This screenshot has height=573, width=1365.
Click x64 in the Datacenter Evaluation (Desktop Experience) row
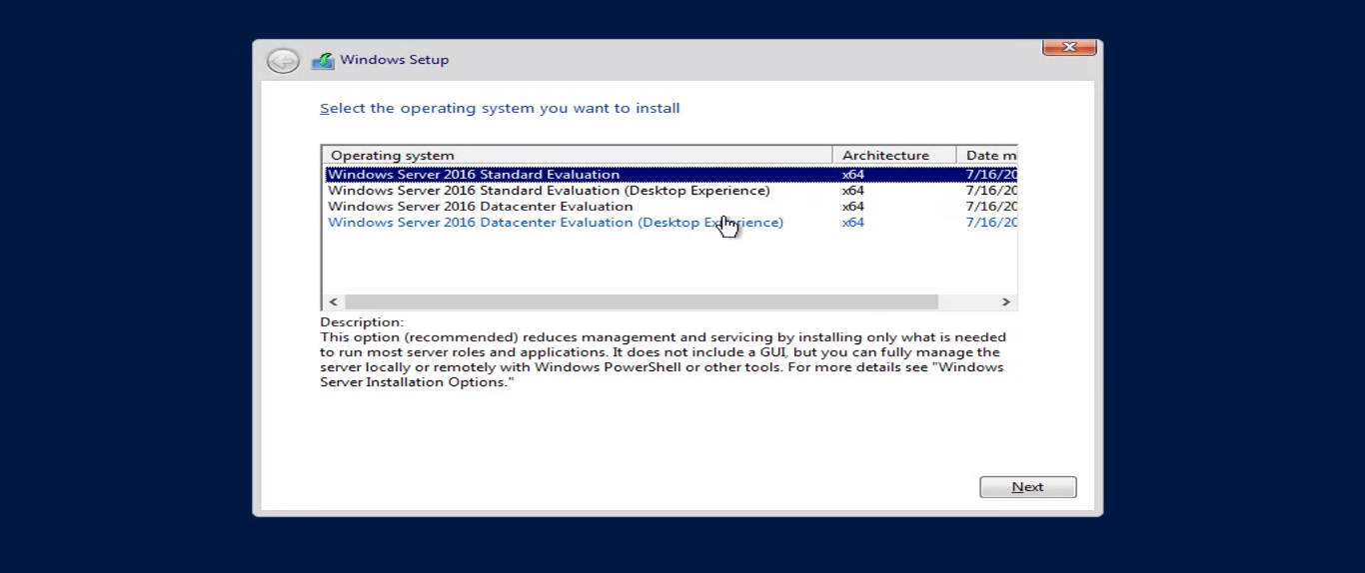[x=853, y=223]
